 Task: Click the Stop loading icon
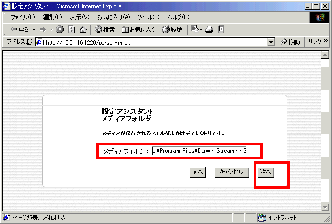(x=60, y=30)
